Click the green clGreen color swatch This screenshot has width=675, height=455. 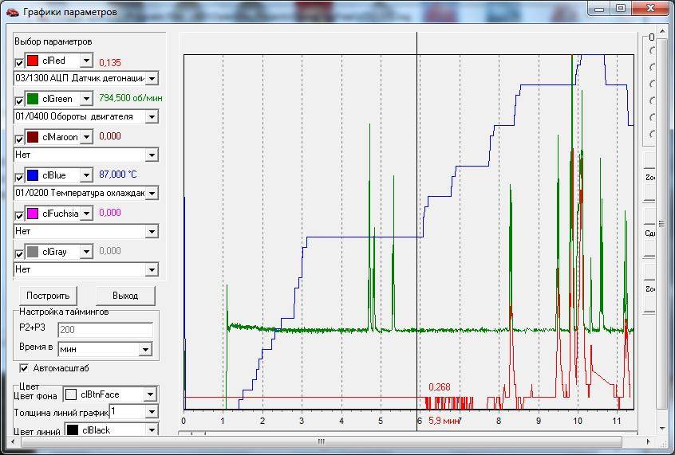pos(33,99)
